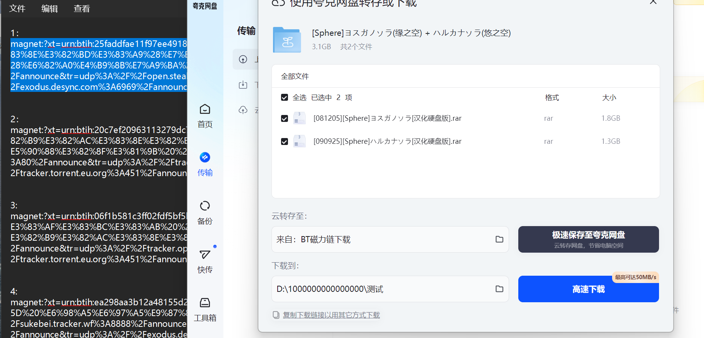The image size is (704, 338).
Task: Click the 1.3GB size value
Action: coord(611,141)
